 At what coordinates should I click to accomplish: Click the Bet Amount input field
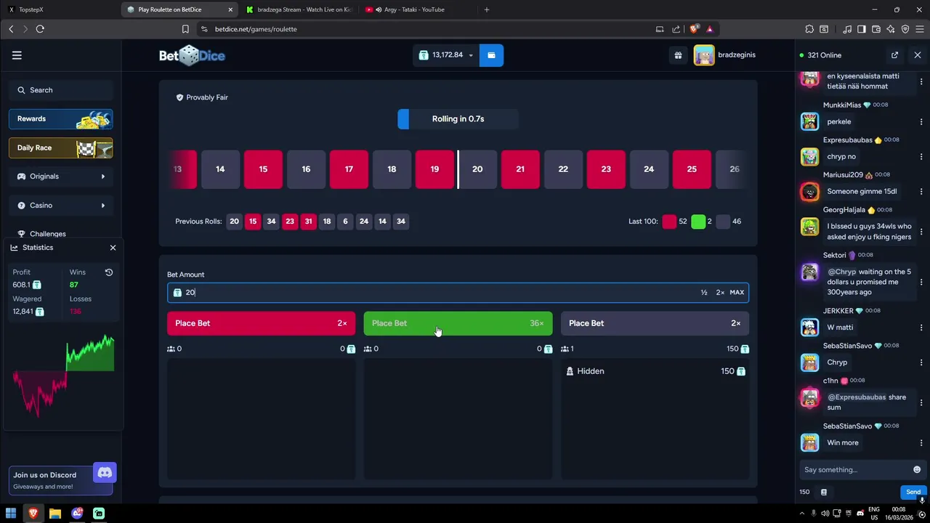click(x=458, y=292)
